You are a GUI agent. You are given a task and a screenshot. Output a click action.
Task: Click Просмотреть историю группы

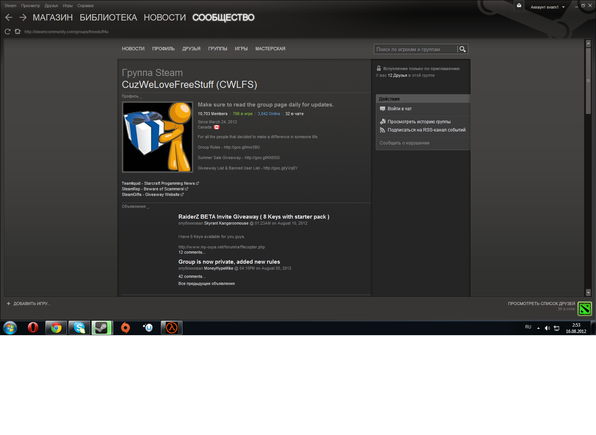419,122
